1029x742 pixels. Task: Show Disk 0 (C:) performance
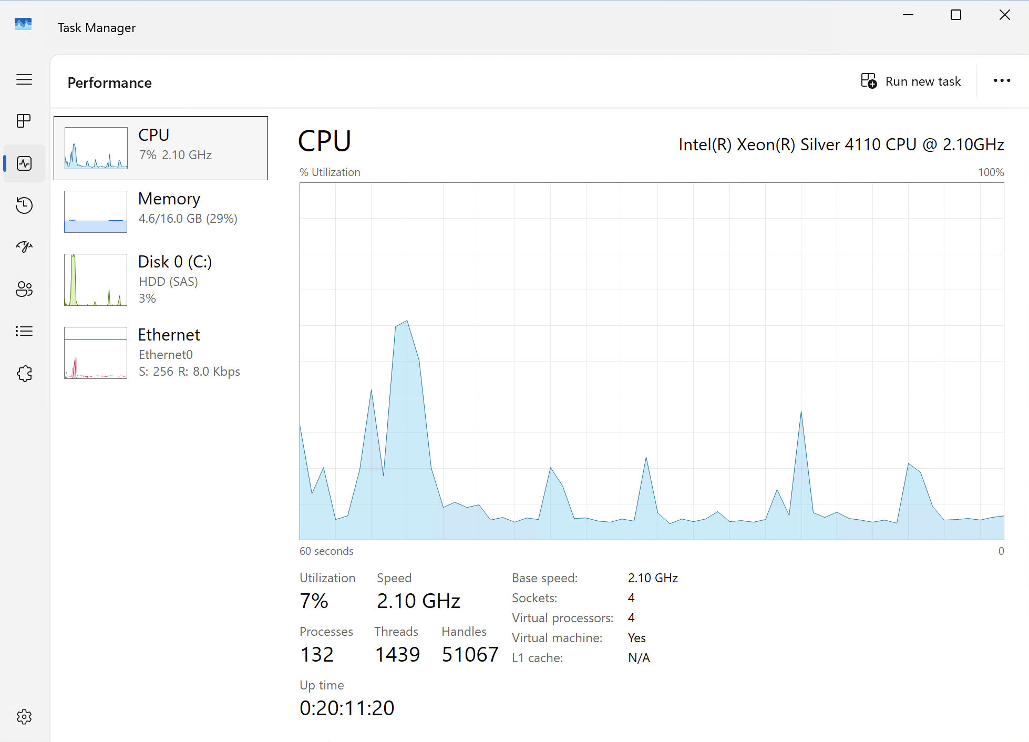[x=174, y=279]
